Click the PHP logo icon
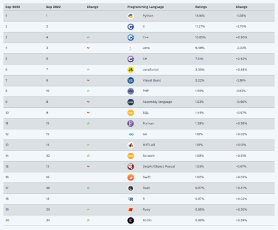 click(131, 91)
